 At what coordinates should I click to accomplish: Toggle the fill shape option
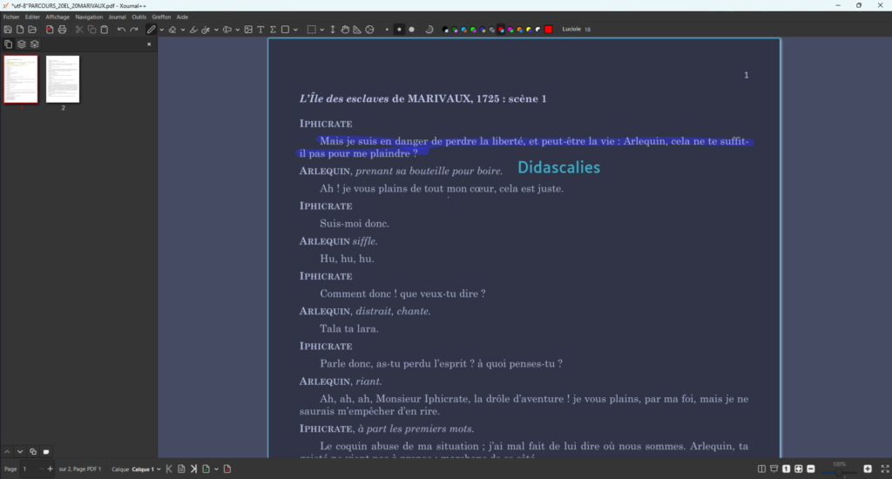coord(429,30)
